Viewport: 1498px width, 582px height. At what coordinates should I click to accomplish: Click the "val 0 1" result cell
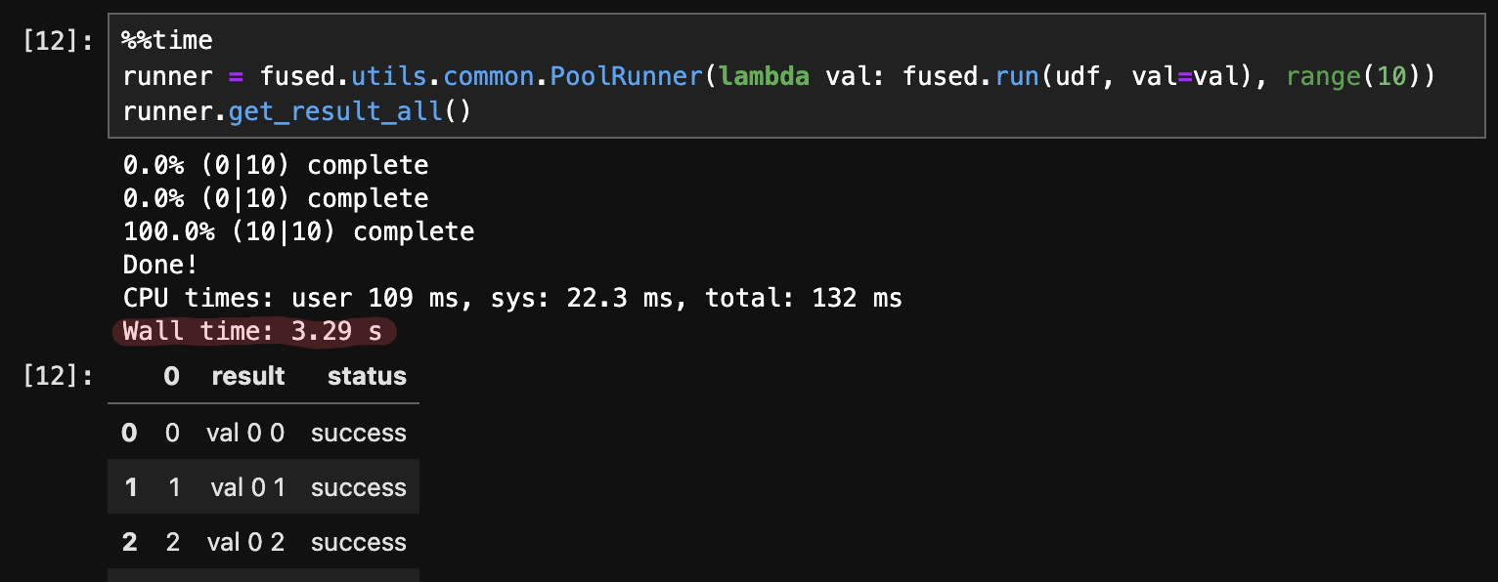[247, 487]
